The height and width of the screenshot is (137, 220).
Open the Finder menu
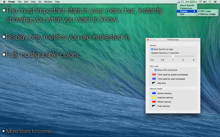[12, 2]
